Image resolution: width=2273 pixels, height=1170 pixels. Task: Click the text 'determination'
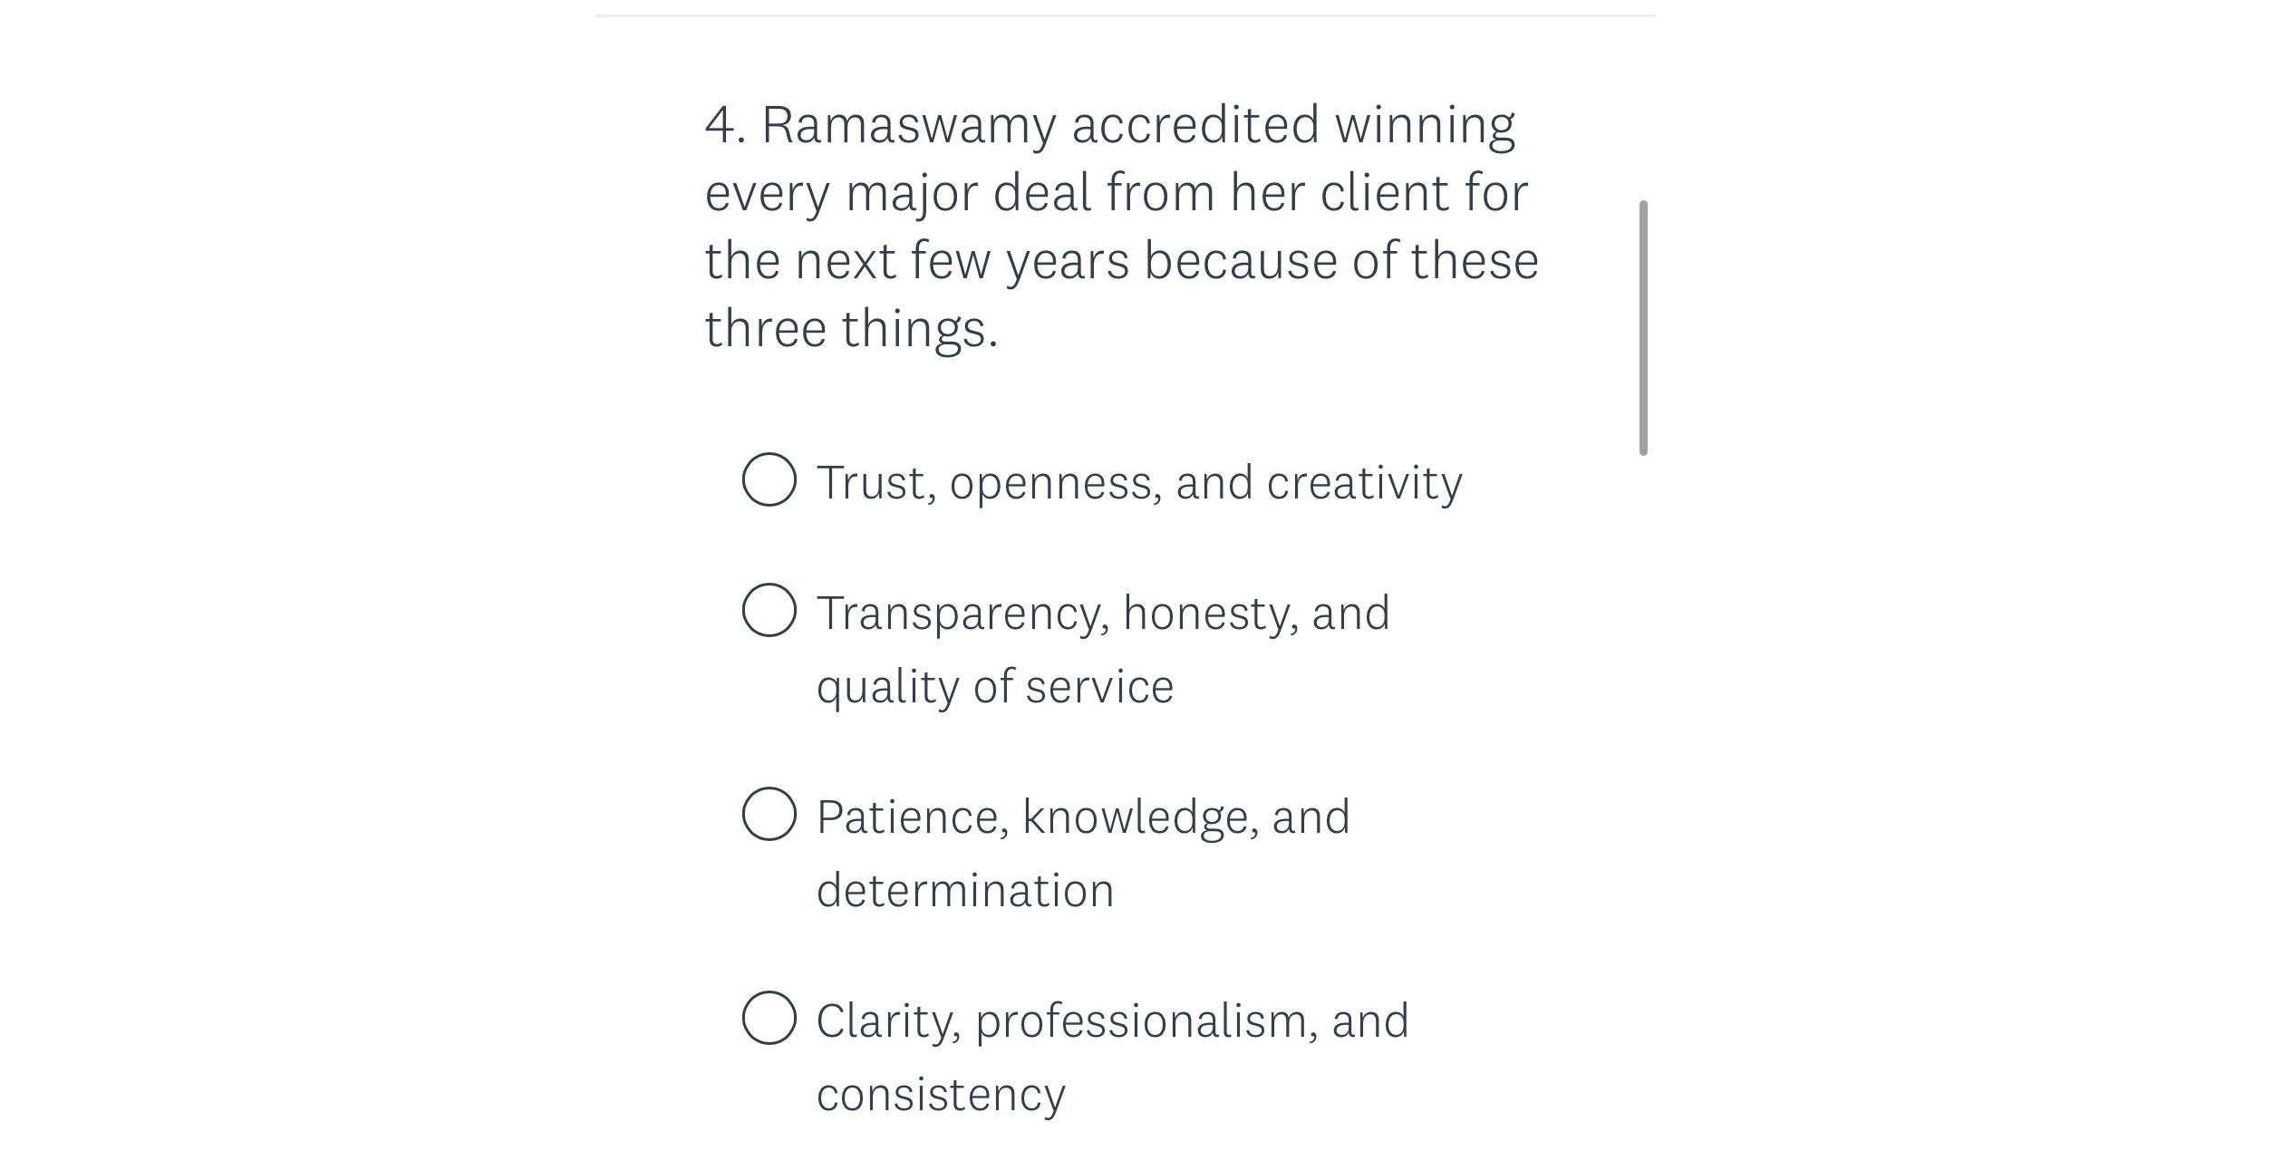tap(965, 890)
